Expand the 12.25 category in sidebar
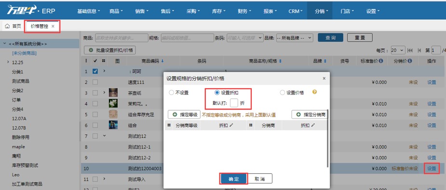The width and height of the screenshot is (446, 190). [x=8, y=62]
